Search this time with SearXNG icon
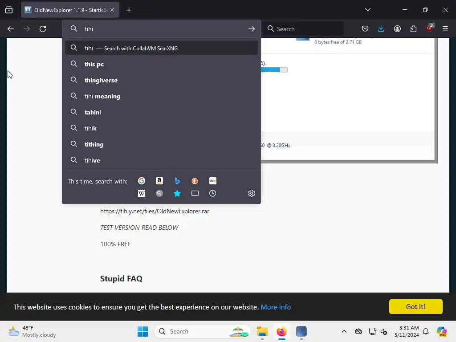The height and width of the screenshot is (342, 456). [159, 193]
